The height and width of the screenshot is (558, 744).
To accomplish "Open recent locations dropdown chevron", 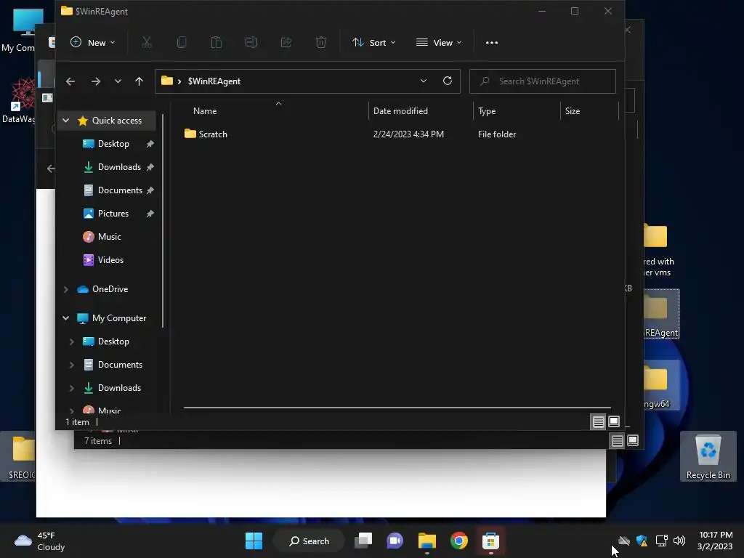I will coord(118,81).
